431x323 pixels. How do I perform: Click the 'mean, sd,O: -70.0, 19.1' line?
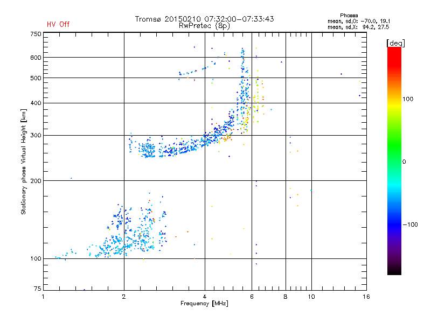(359, 22)
